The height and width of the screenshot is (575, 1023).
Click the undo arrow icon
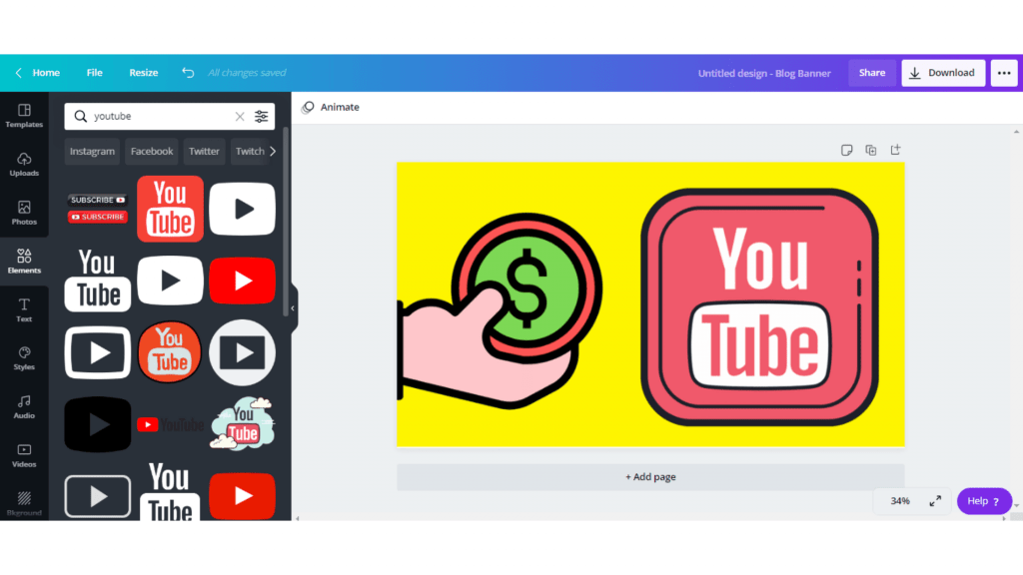pos(188,72)
